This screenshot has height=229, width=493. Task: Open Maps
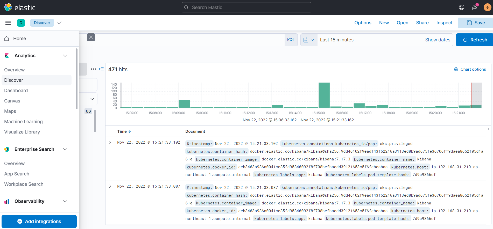(10, 111)
